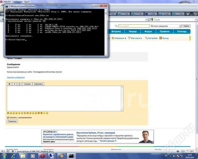Click the My trades hammer icon
The height and width of the screenshot is (159, 198).
click(x=129, y=38)
